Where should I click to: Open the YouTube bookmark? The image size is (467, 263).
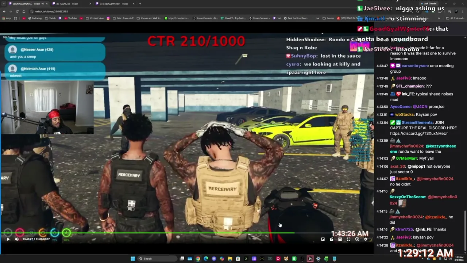click(x=70, y=18)
